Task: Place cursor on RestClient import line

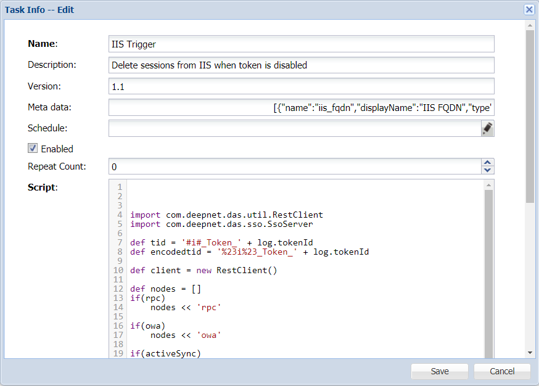Action: coord(226,215)
